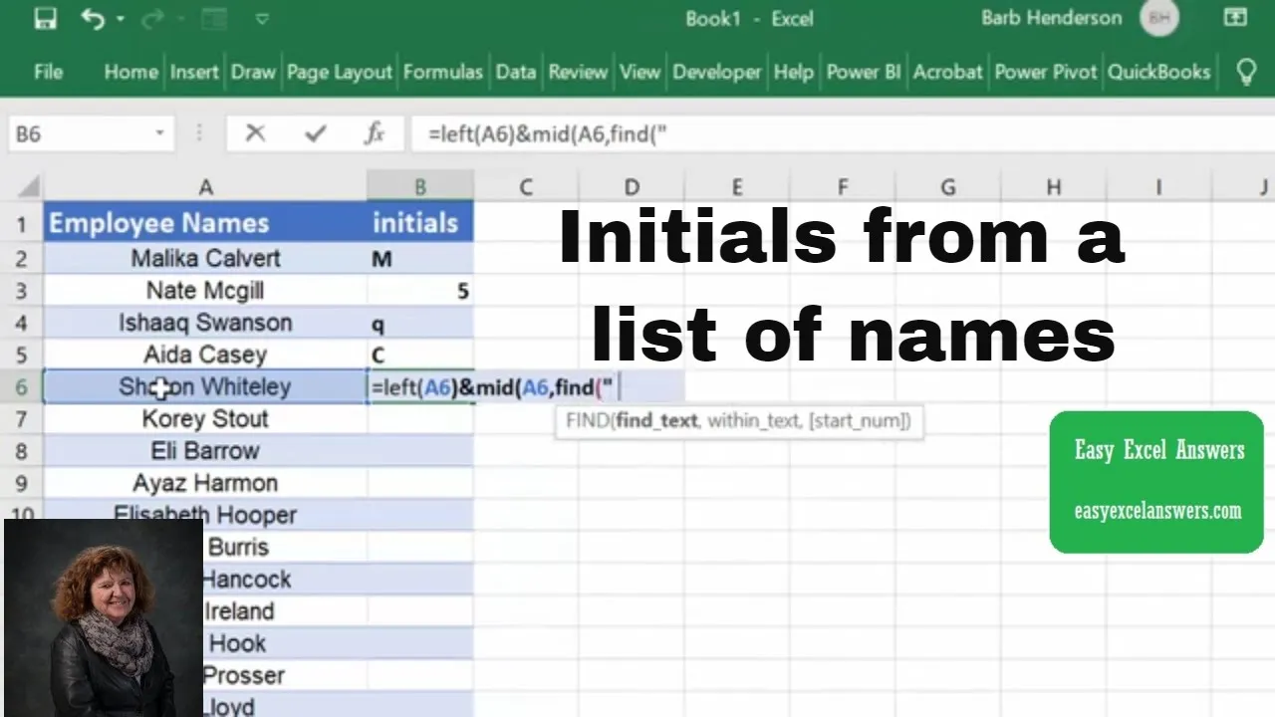This screenshot has width=1275, height=717.
Task: Click the 'Korey Stout' cell
Action: pyautogui.click(x=205, y=418)
